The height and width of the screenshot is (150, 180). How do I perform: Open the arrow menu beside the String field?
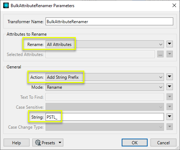pyautogui.click(x=170, y=117)
